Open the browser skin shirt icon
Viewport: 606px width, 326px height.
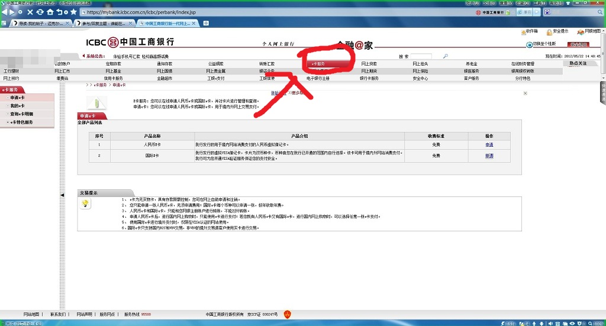point(568,3)
